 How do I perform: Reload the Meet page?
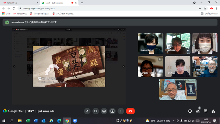[14, 8]
